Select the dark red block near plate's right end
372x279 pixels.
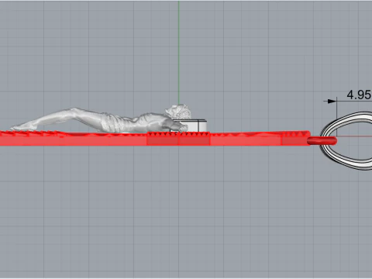coord(295,139)
